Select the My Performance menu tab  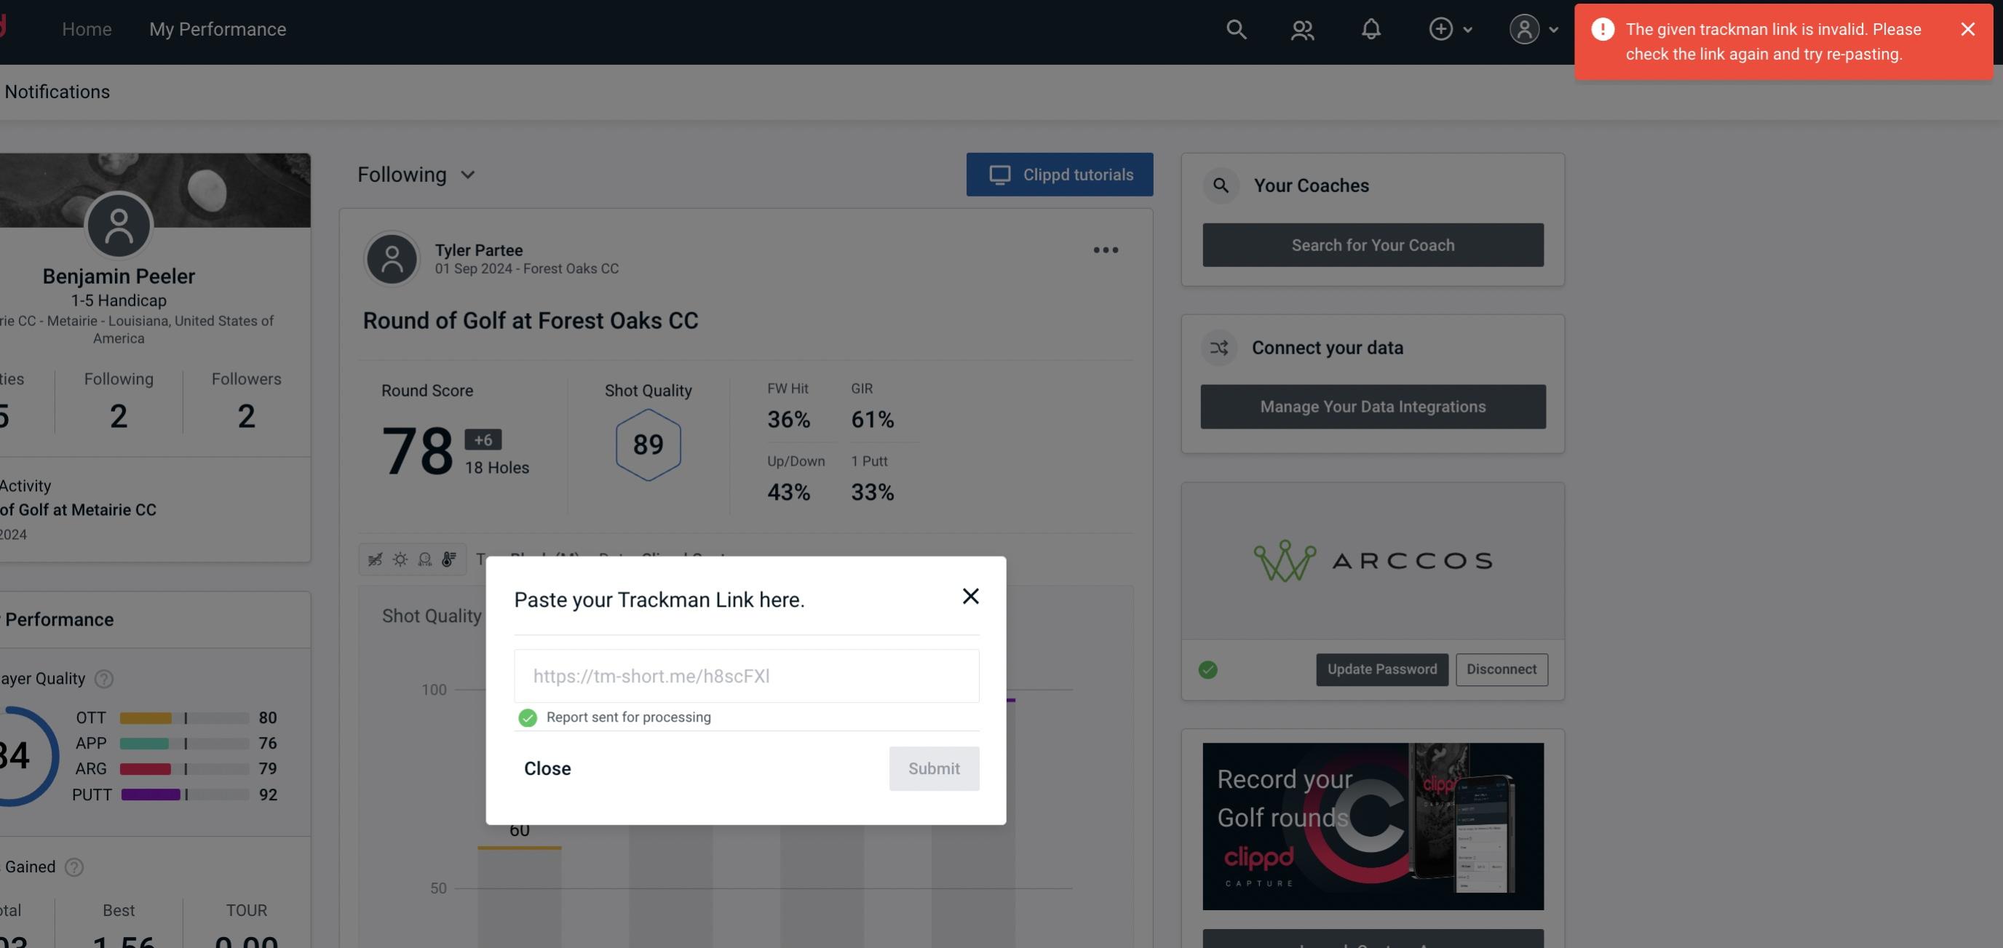pos(217,27)
